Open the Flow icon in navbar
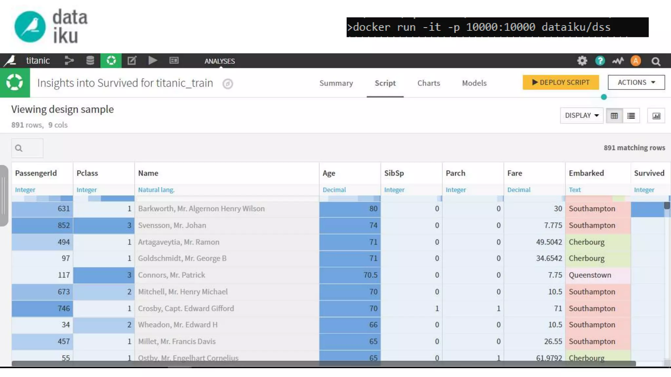The width and height of the screenshot is (671, 377). click(x=69, y=61)
